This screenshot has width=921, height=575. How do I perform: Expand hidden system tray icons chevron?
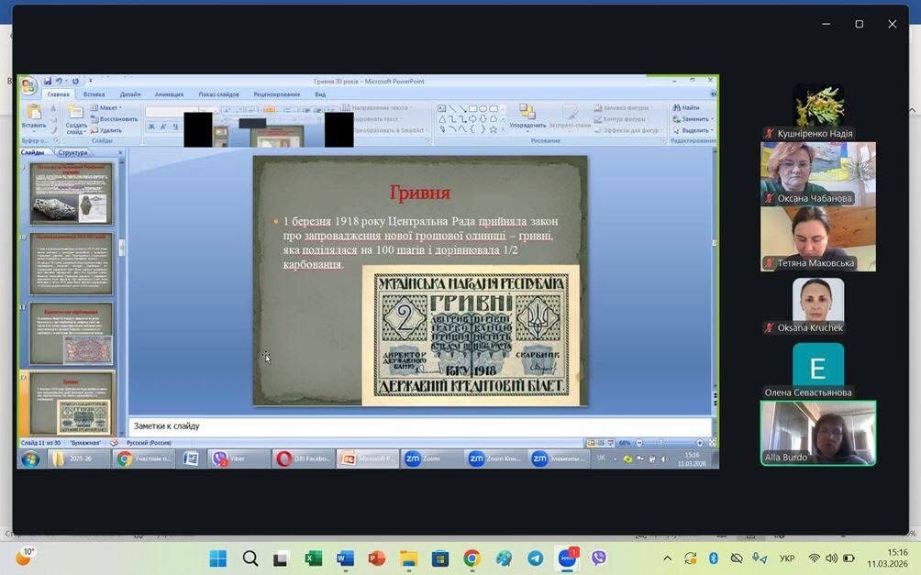pyautogui.click(x=667, y=558)
